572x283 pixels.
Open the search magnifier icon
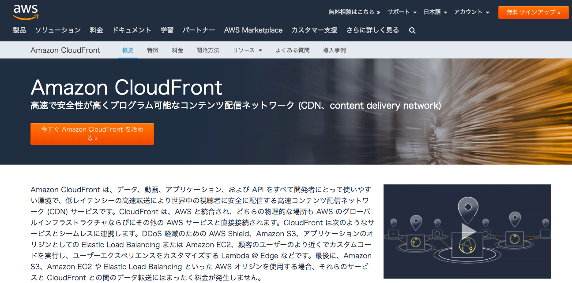tap(412, 30)
